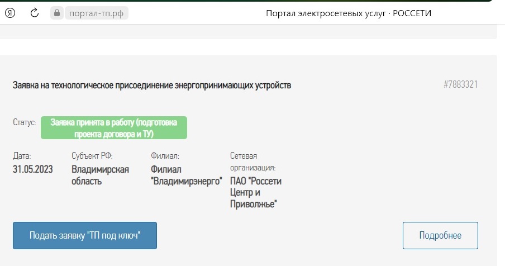The image size is (505, 266).
Task: Reload the page with the refresh icon
Action: tap(35, 13)
